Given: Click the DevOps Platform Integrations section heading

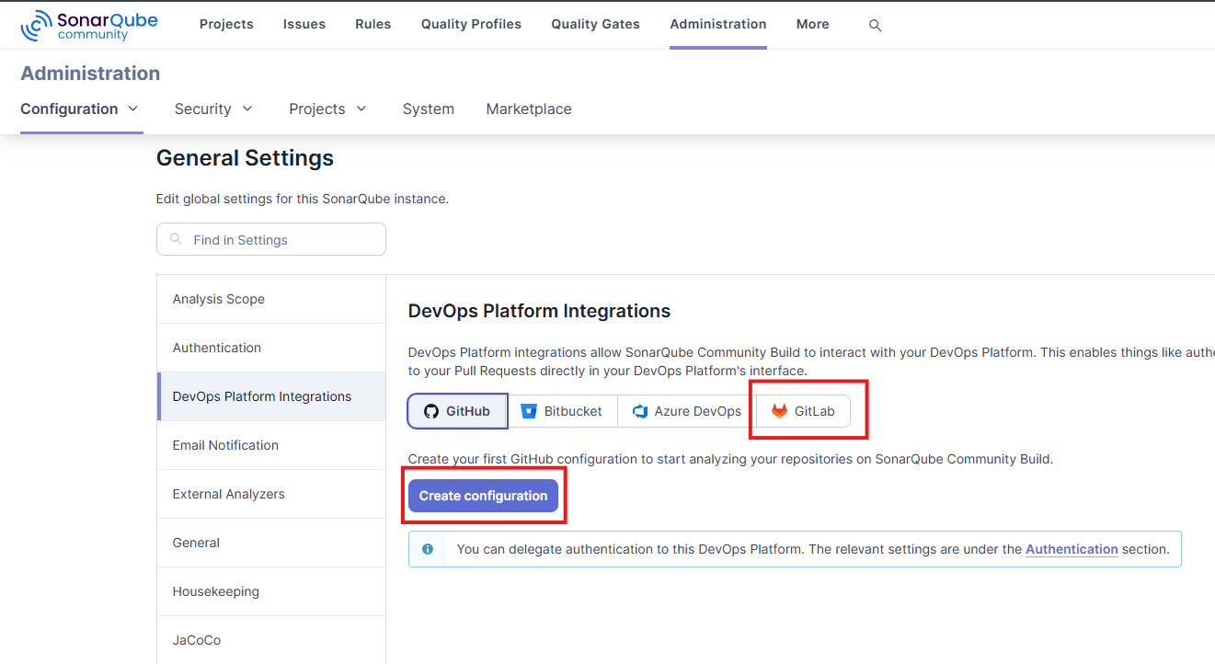Looking at the screenshot, I should tap(539, 311).
